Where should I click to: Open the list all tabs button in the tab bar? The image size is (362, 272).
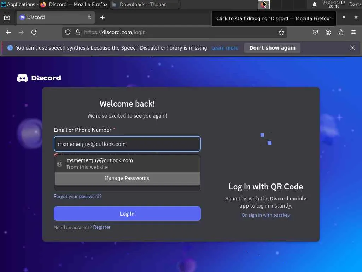(x=7, y=18)
